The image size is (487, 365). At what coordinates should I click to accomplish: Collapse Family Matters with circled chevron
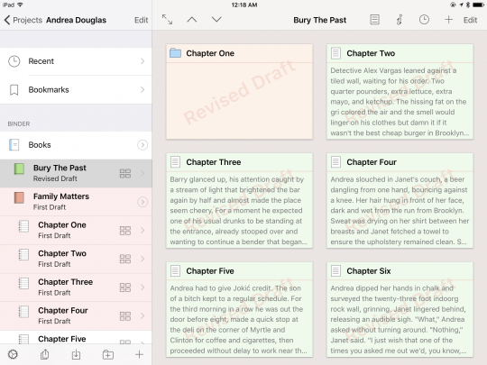142,202
